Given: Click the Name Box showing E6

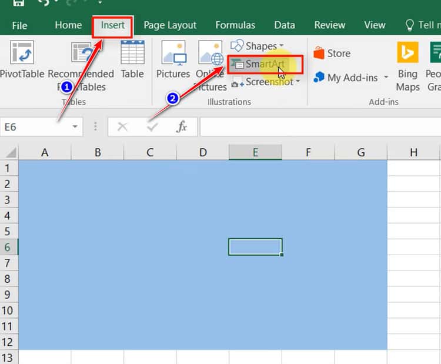Looking at the screenshot, I should point(34,127).
